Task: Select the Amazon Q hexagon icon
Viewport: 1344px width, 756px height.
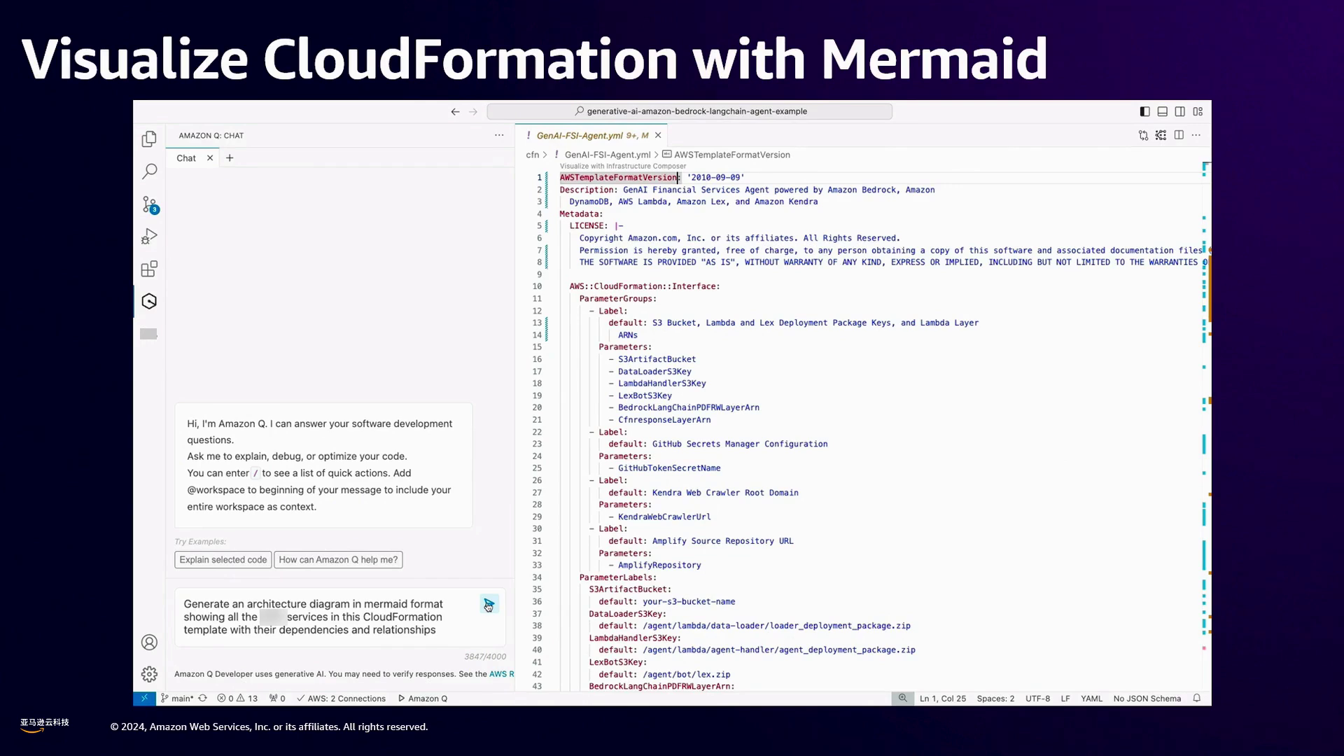Action: 149,302
